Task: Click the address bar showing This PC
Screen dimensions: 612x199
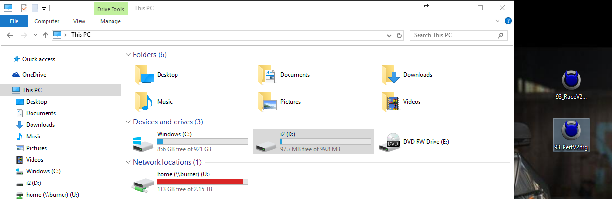Action: [219, 35]
